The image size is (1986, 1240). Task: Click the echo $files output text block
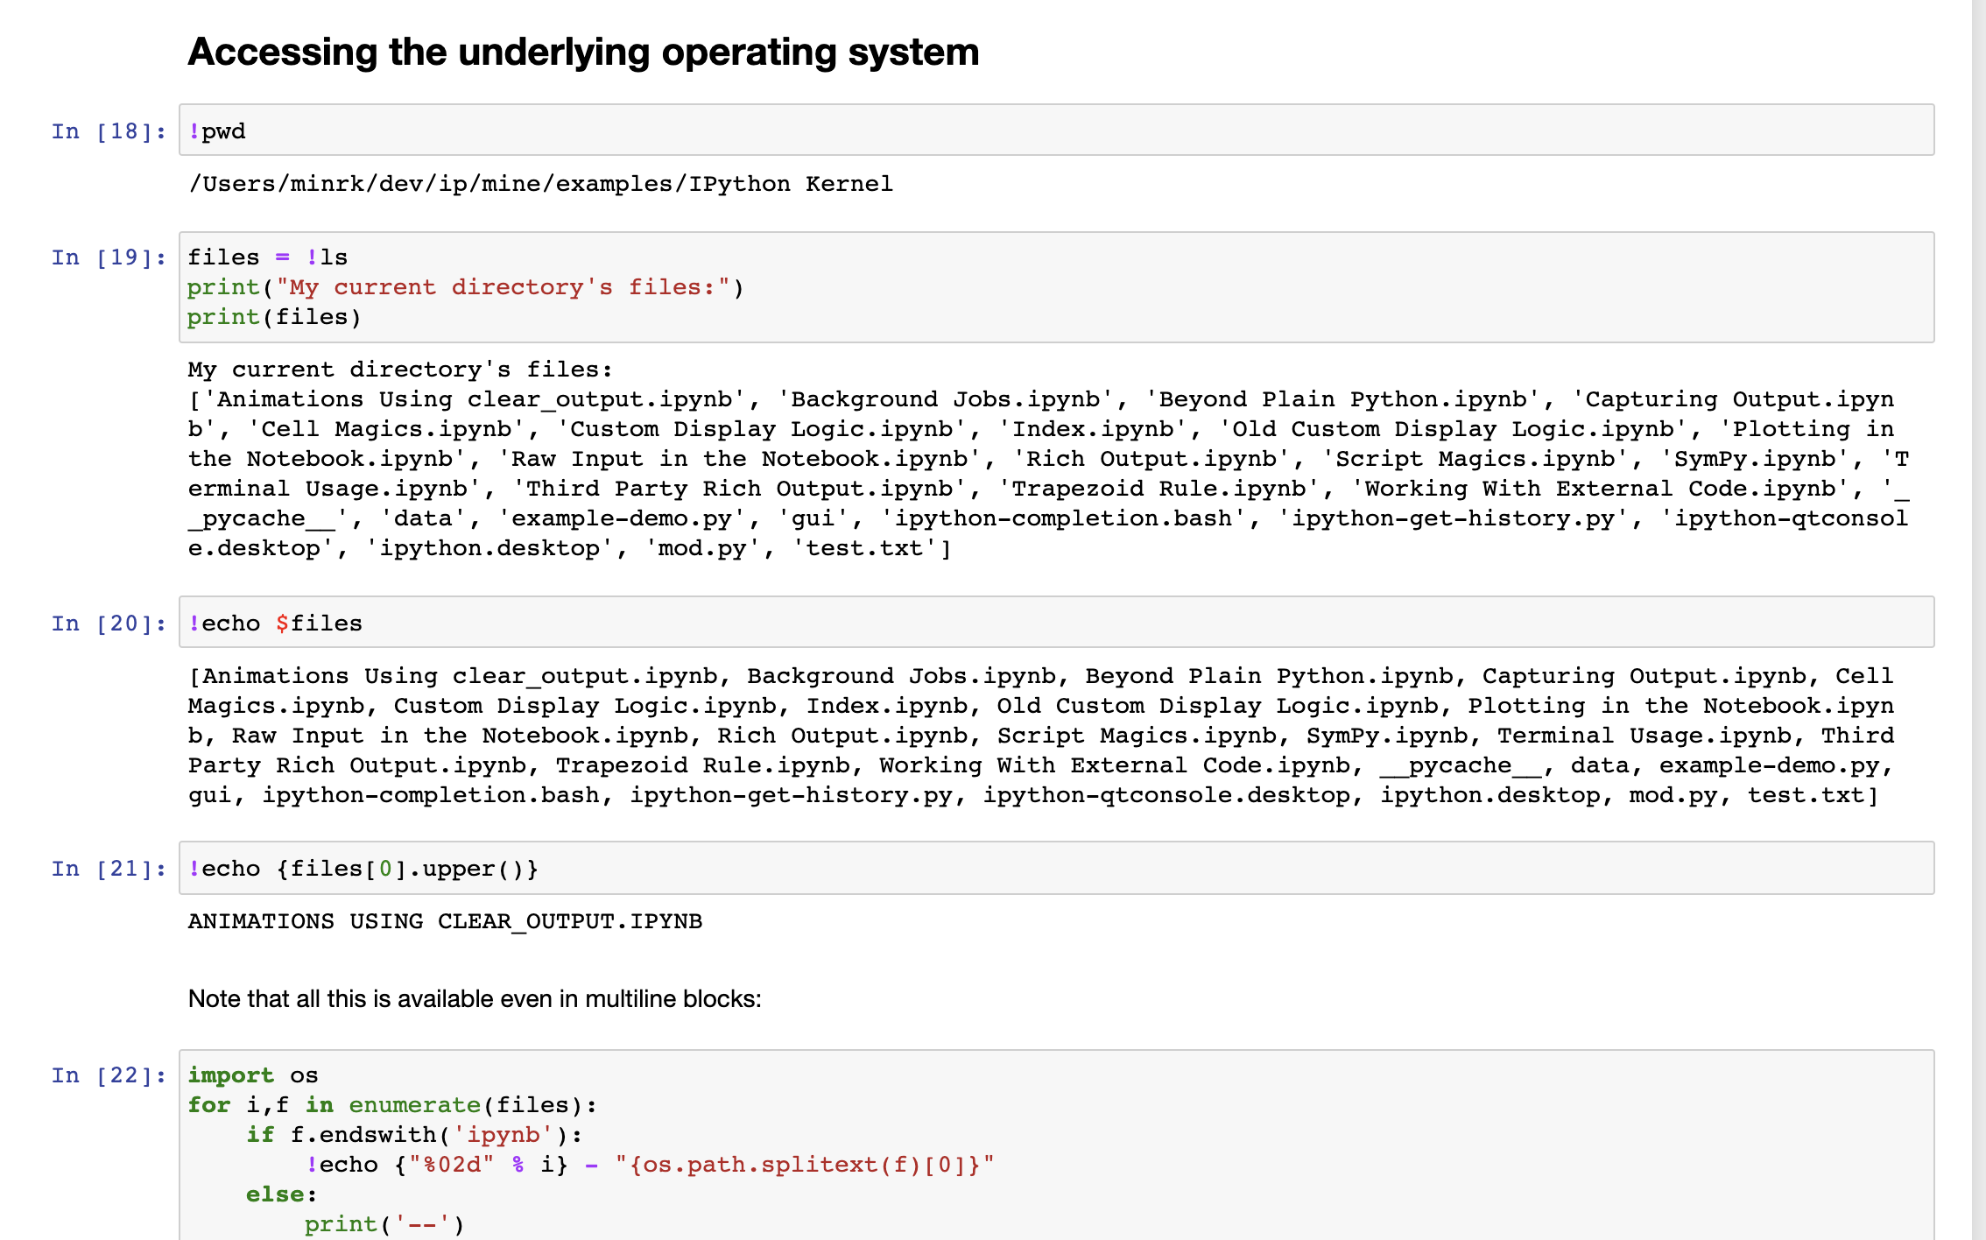coord(1040,736)
